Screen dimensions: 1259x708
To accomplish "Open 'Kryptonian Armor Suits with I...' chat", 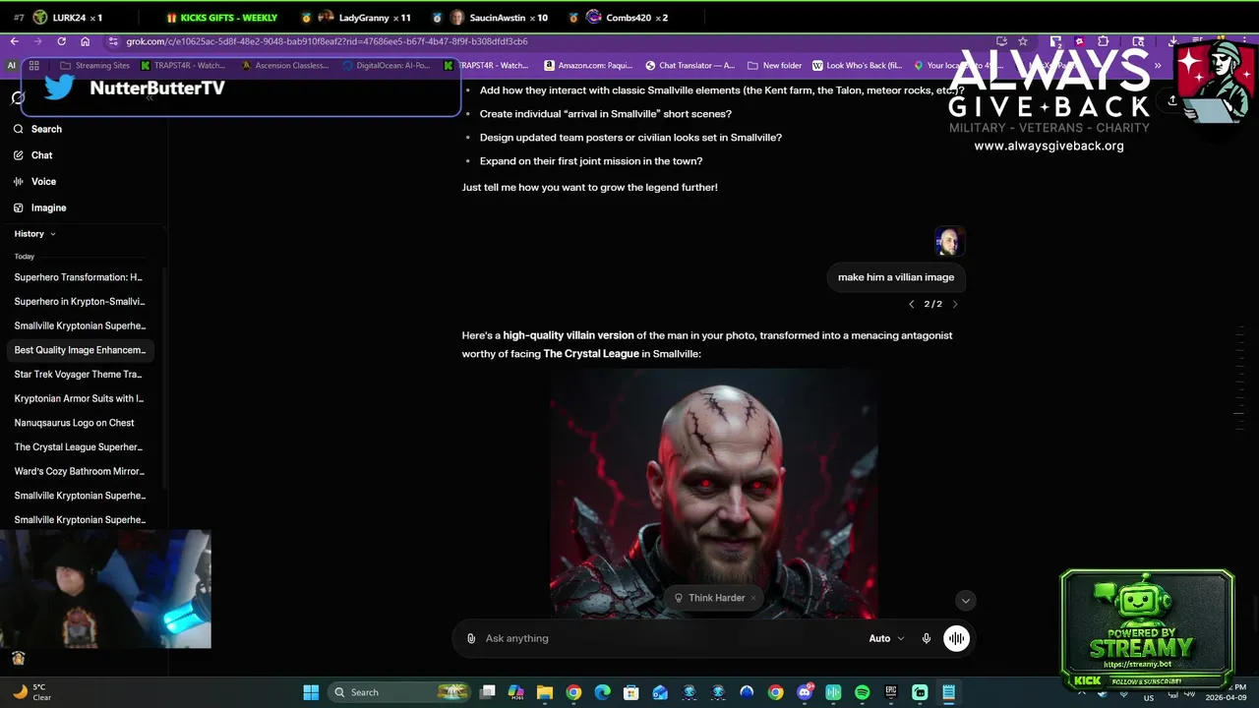I will (x=79, y=398).
